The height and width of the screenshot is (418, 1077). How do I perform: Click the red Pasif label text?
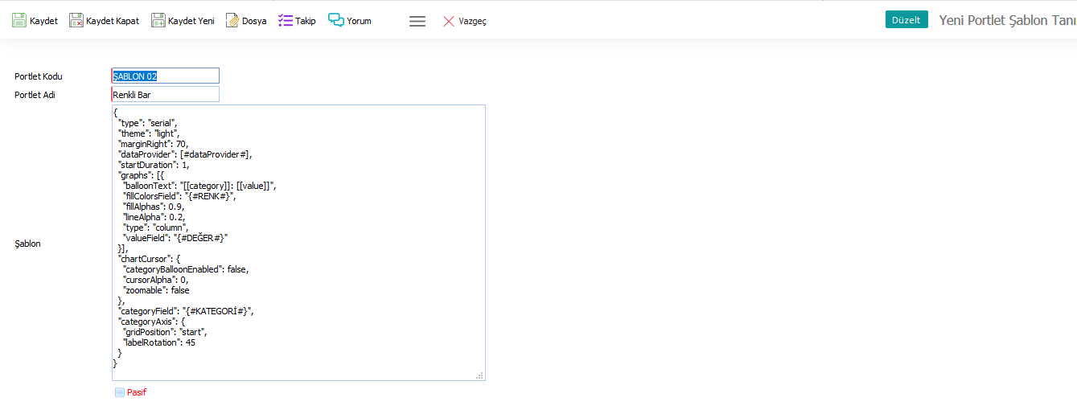pyautogui.click(x=137, y=392)
